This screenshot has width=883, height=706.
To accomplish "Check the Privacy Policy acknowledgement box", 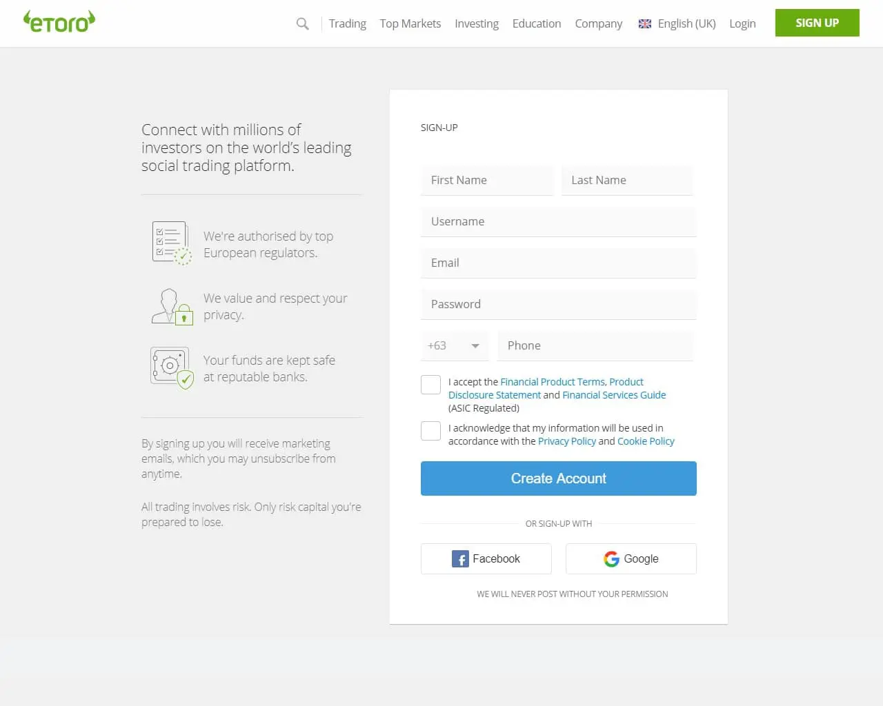I will point(430,430).
